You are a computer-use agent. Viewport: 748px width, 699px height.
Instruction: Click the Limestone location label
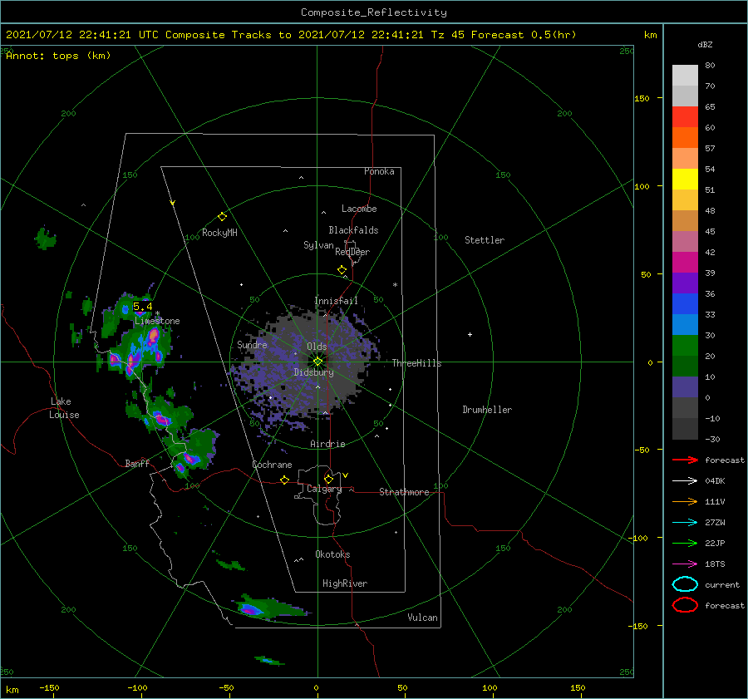click(157, 321)
